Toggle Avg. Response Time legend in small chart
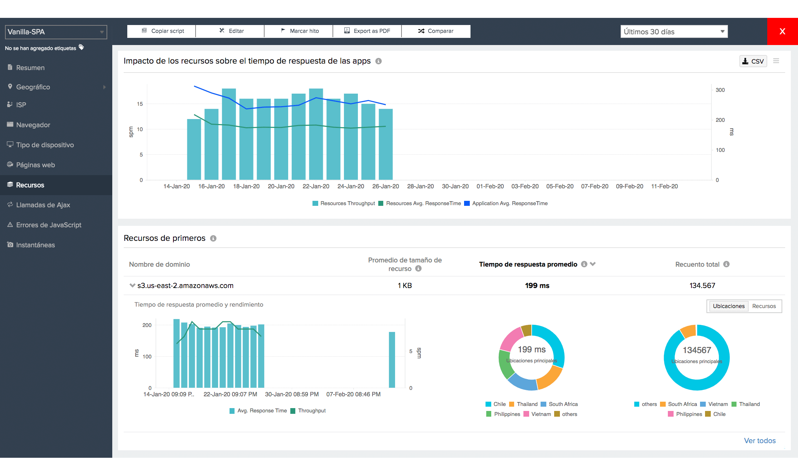This screenshot has height=476, width=798. pyautogui.click(x=258, y=411)
